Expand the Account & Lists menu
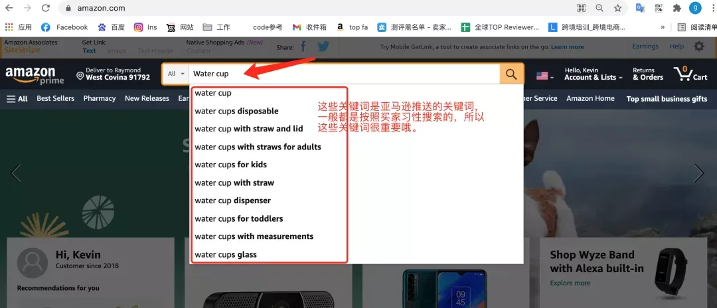The image size is (717, 308). tap(593, 74)
